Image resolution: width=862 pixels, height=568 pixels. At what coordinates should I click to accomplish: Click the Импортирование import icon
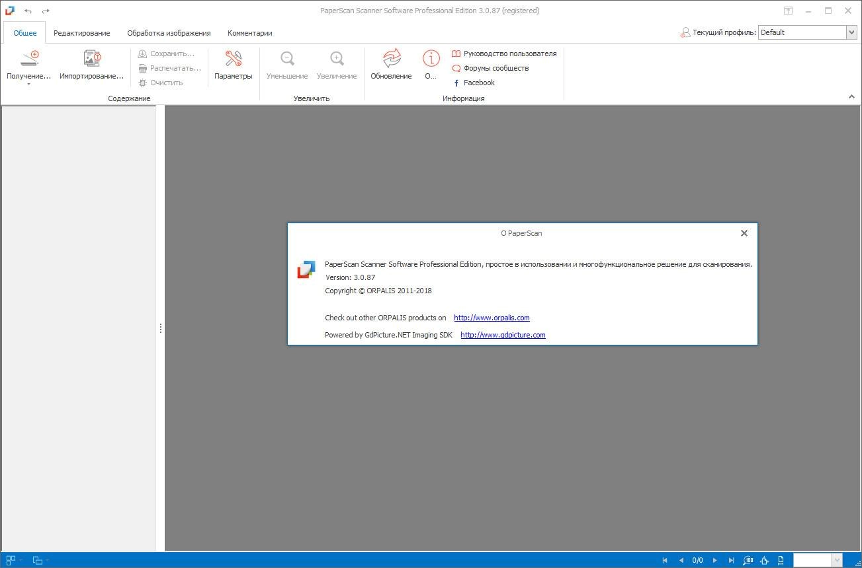pyautogui.click(x=92, y=59)
